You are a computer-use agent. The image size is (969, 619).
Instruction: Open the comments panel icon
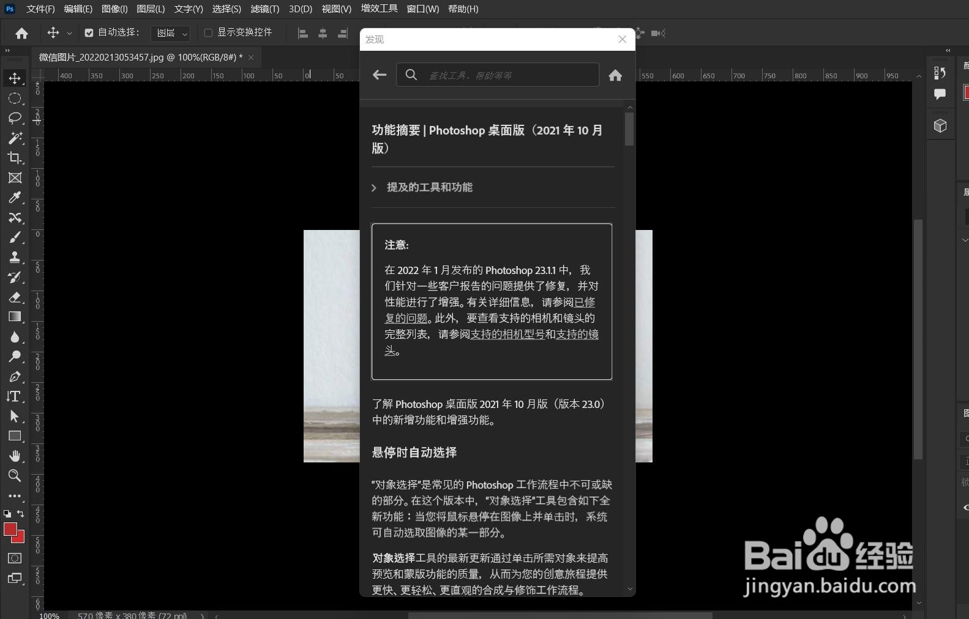pyautogui.click(x=940, y=94)
